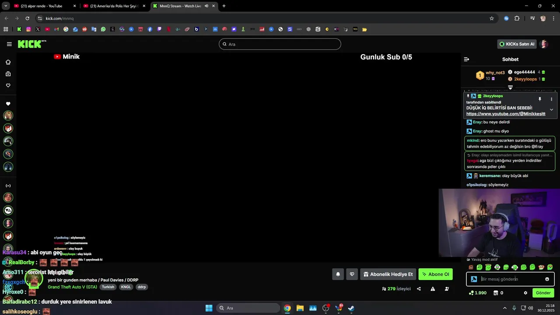Open emoji picker in message box
The height and width of the screenshot is (315, 560).
point(547,279)
